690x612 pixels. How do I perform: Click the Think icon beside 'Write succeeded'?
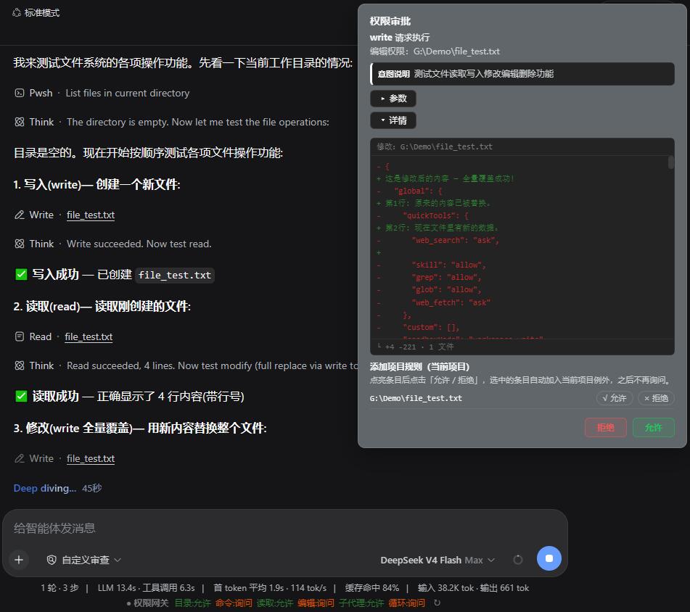point(20,244)
